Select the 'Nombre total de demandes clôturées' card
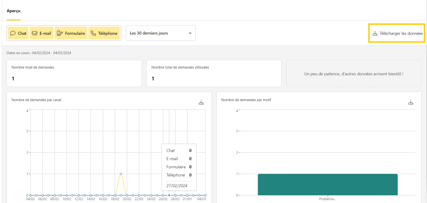Viewport: 427px width, 203px height. pos(214,73)
